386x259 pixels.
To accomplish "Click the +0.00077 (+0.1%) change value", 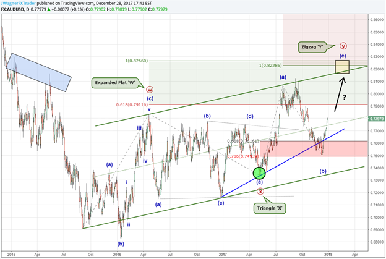I will click(67, 9).
